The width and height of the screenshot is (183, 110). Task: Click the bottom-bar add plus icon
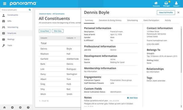(x=12, y=108)
